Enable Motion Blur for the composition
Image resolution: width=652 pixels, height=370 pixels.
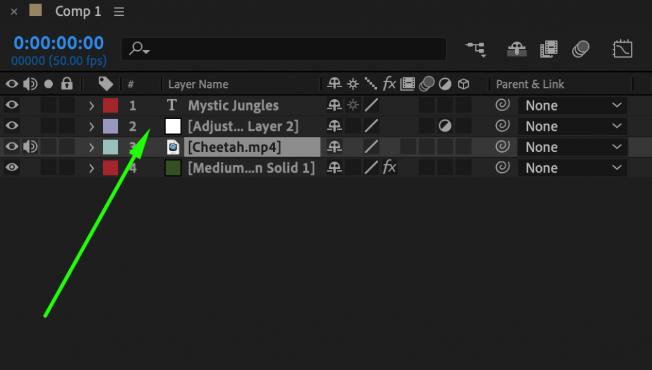click(580, 49)
